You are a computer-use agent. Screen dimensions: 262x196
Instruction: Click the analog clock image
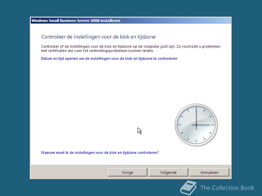click(196, 125)
